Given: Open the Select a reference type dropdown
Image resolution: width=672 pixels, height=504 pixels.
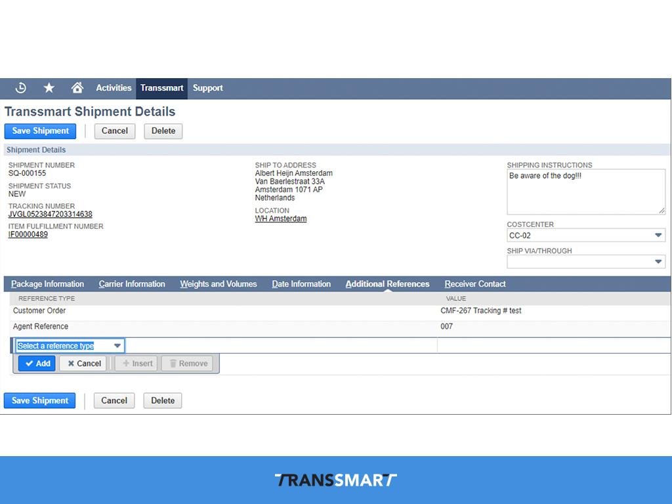Looking at the screenshot, I should coord(70,346).
